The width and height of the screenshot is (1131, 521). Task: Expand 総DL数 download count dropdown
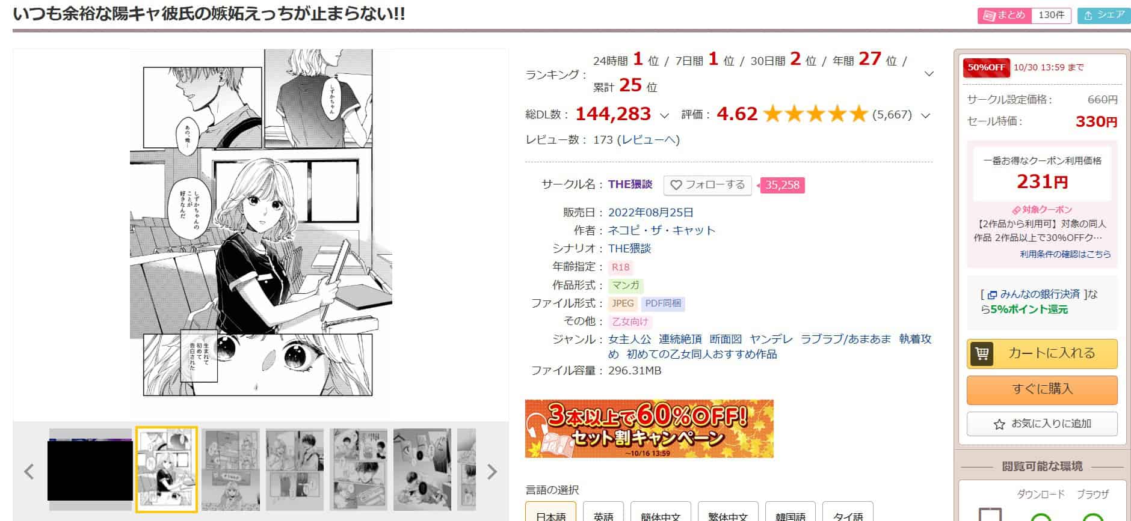(x=664, y=115)
